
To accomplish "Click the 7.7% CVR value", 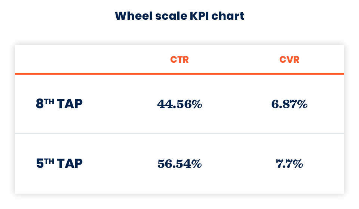I will (289, 163).
